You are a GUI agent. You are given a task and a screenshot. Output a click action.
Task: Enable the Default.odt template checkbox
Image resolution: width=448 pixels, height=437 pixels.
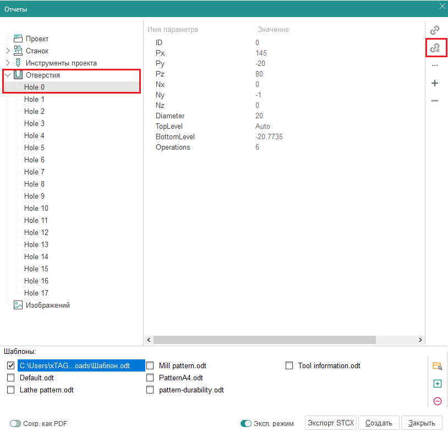[x=11, y=378]
